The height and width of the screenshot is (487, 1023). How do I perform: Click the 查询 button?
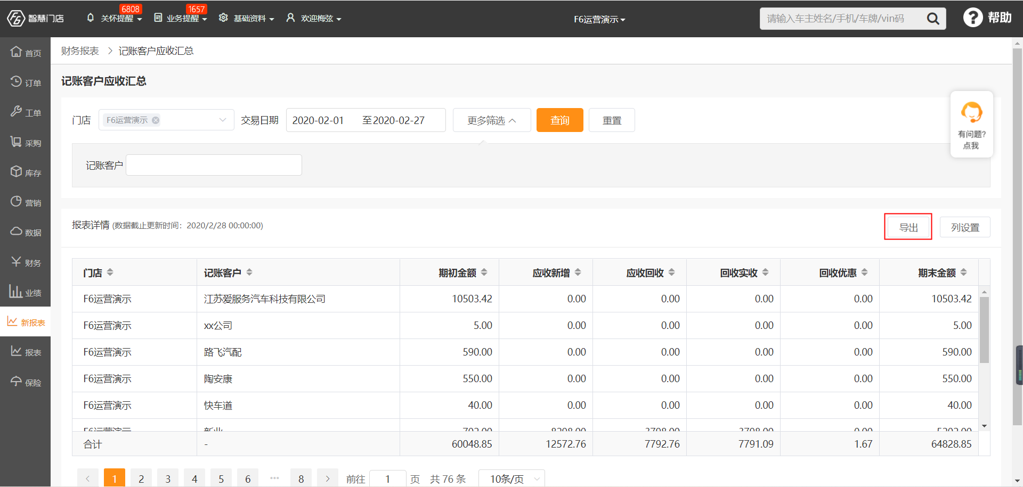coord(559,120)
